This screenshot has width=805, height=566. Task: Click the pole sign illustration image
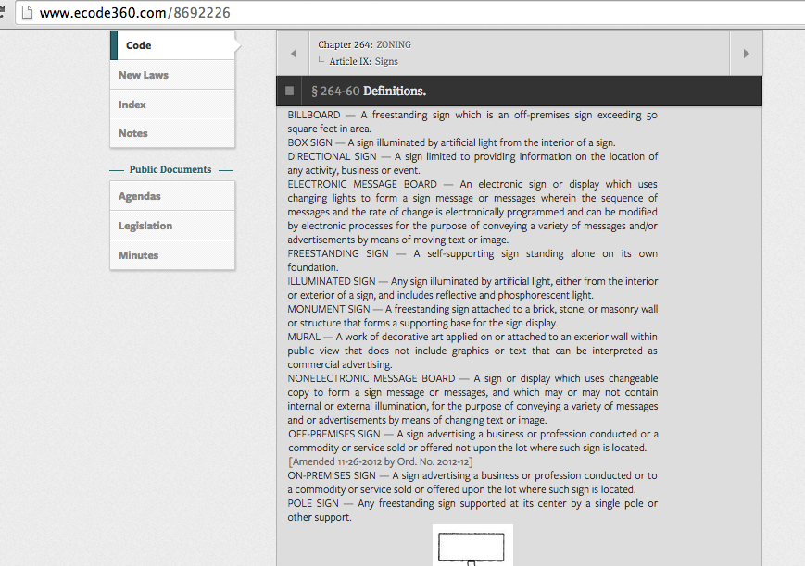[472, 546]
